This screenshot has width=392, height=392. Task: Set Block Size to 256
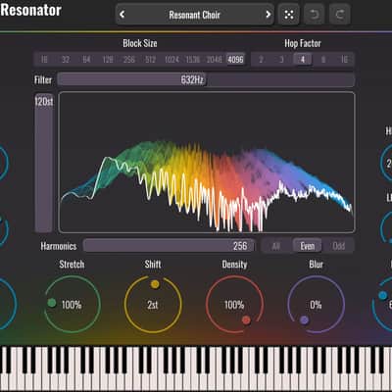pos(129,60)
